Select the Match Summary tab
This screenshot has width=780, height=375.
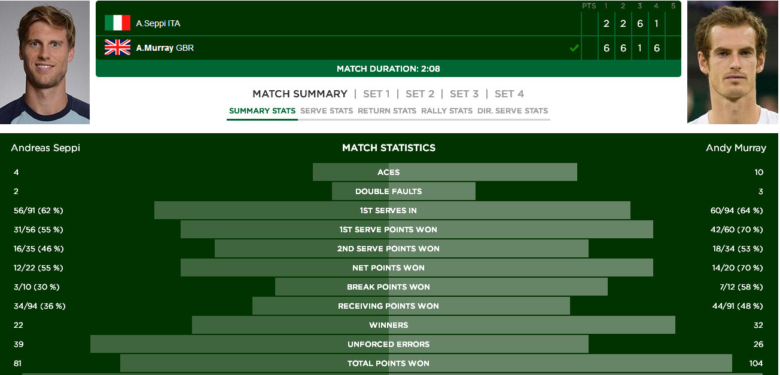[300, 94]
